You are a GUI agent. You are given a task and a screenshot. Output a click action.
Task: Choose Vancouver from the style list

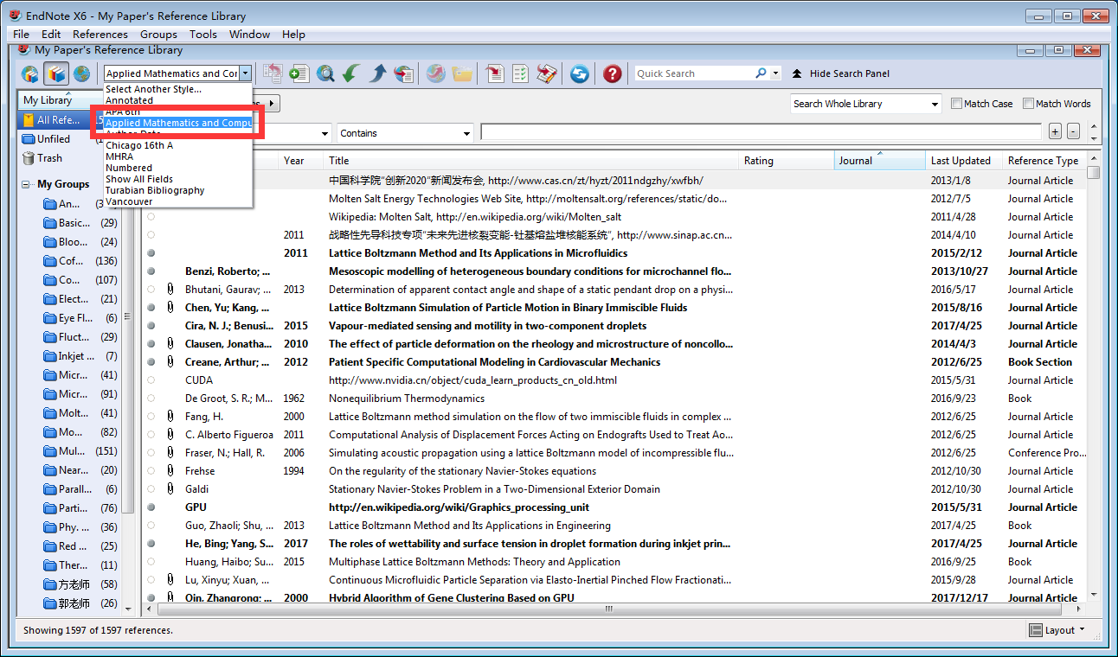[x=129, y=201]
